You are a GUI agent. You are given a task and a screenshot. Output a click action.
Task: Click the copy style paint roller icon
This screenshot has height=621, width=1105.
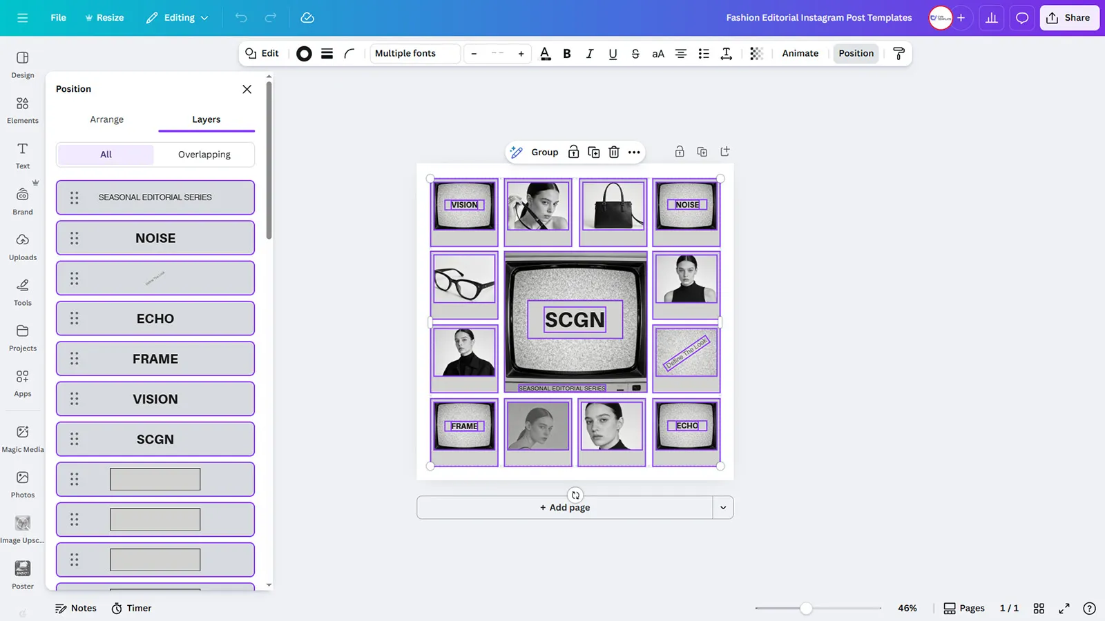(899, 54)
